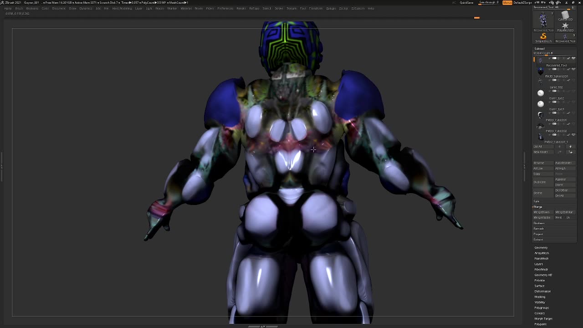Expand the Extract section

click(538, 240)
